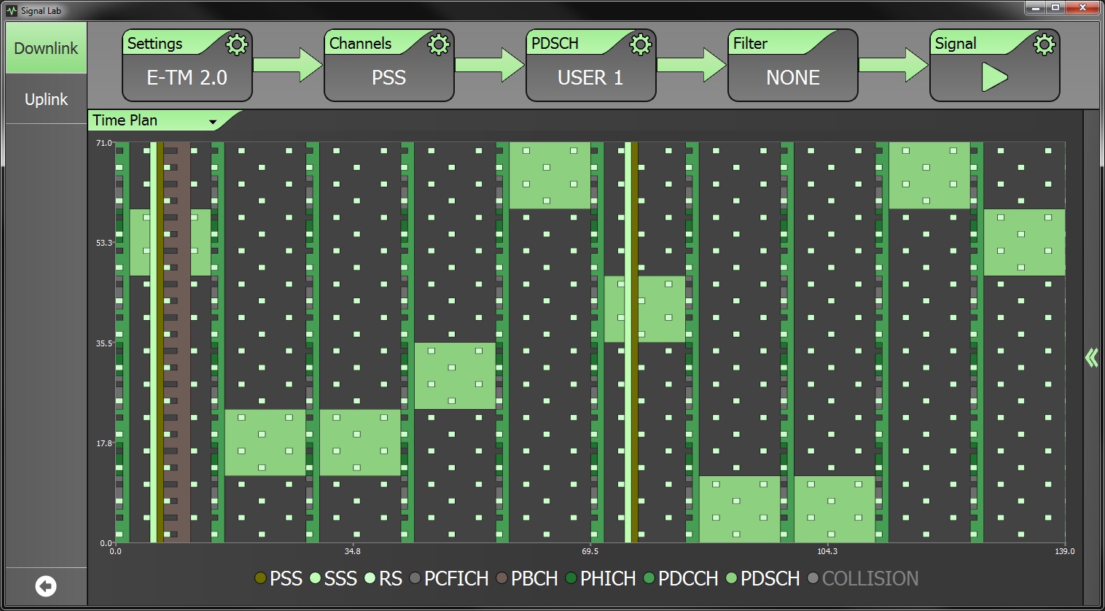Click the back arrow circle icon
1105x611 pixels.
(46, 586)
